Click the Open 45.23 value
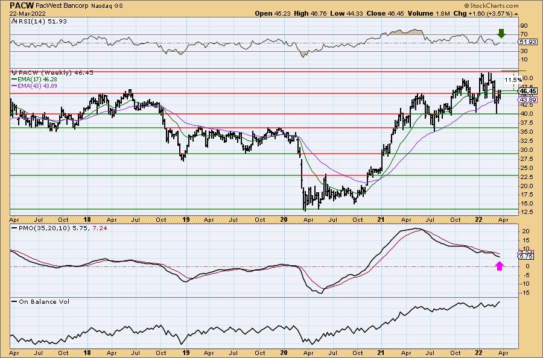The image size is (543, 358). point(273,13)
